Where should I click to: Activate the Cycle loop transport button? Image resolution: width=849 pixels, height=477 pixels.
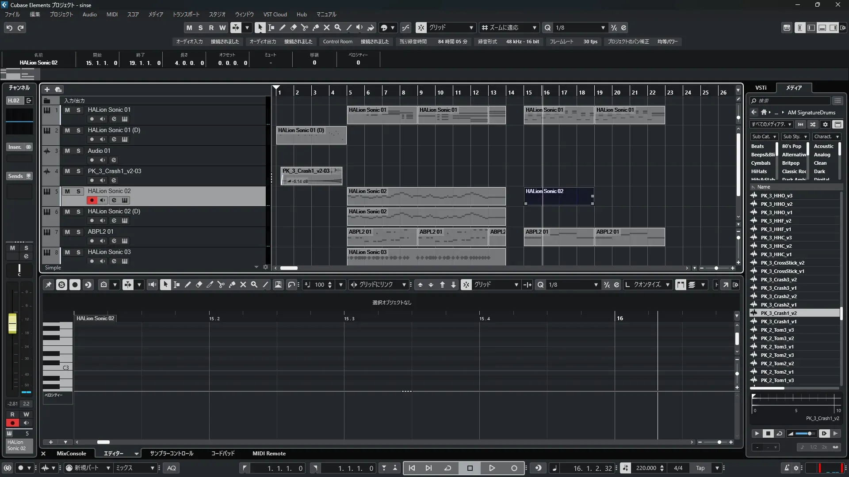(447, 468)
